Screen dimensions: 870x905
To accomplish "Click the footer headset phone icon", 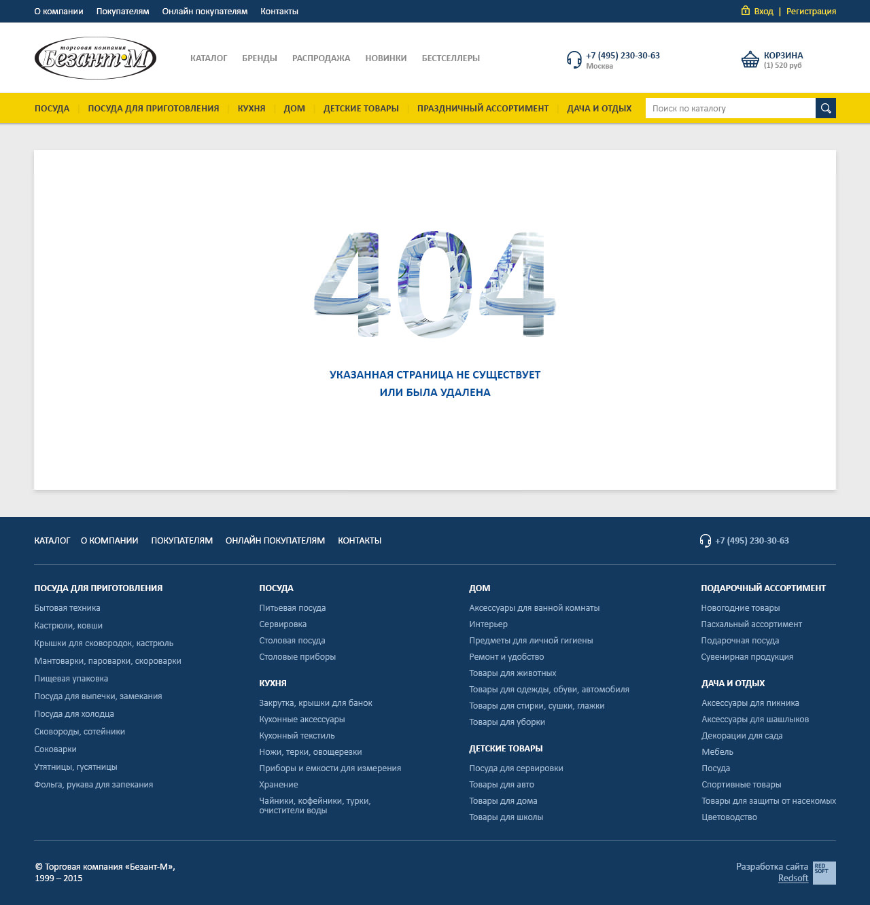I will (x=706, y=541).
